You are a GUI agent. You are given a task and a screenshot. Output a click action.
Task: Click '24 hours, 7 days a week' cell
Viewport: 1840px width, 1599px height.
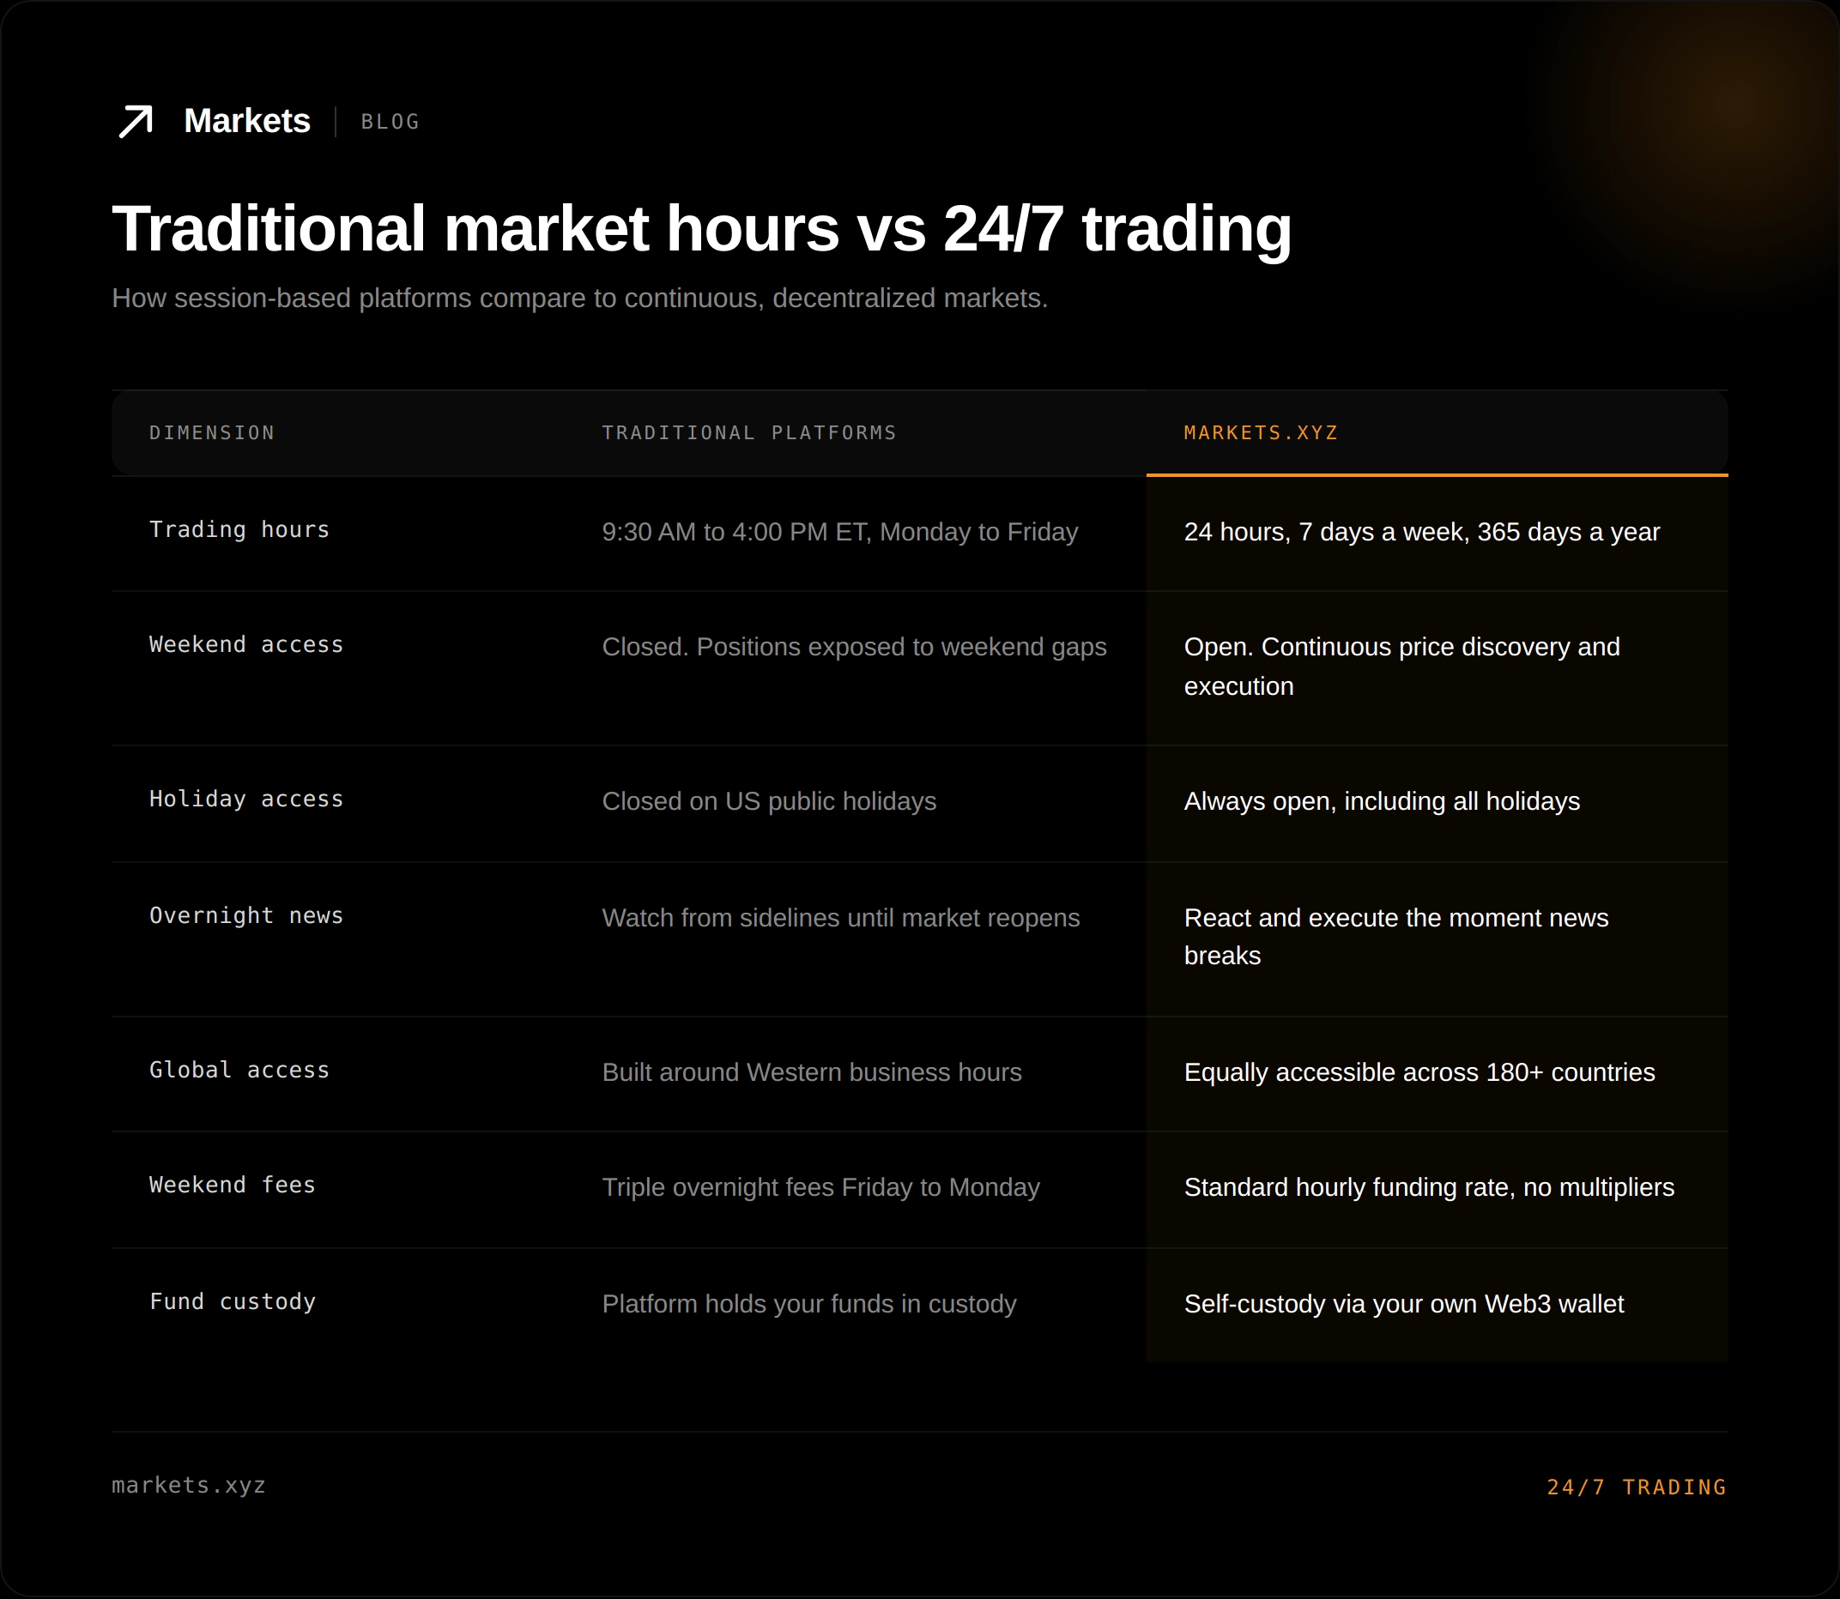click(x=1422, y=532)
